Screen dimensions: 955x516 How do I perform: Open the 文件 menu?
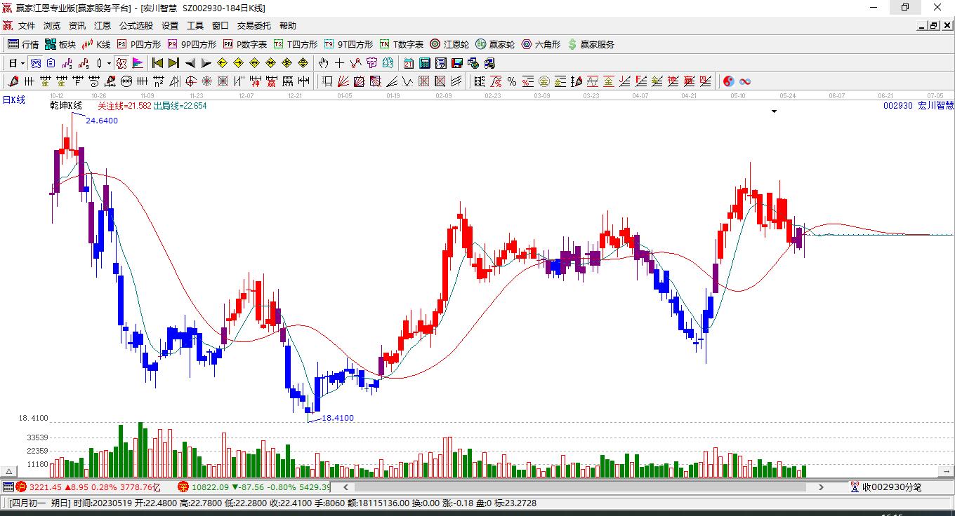tap(27, 26)
